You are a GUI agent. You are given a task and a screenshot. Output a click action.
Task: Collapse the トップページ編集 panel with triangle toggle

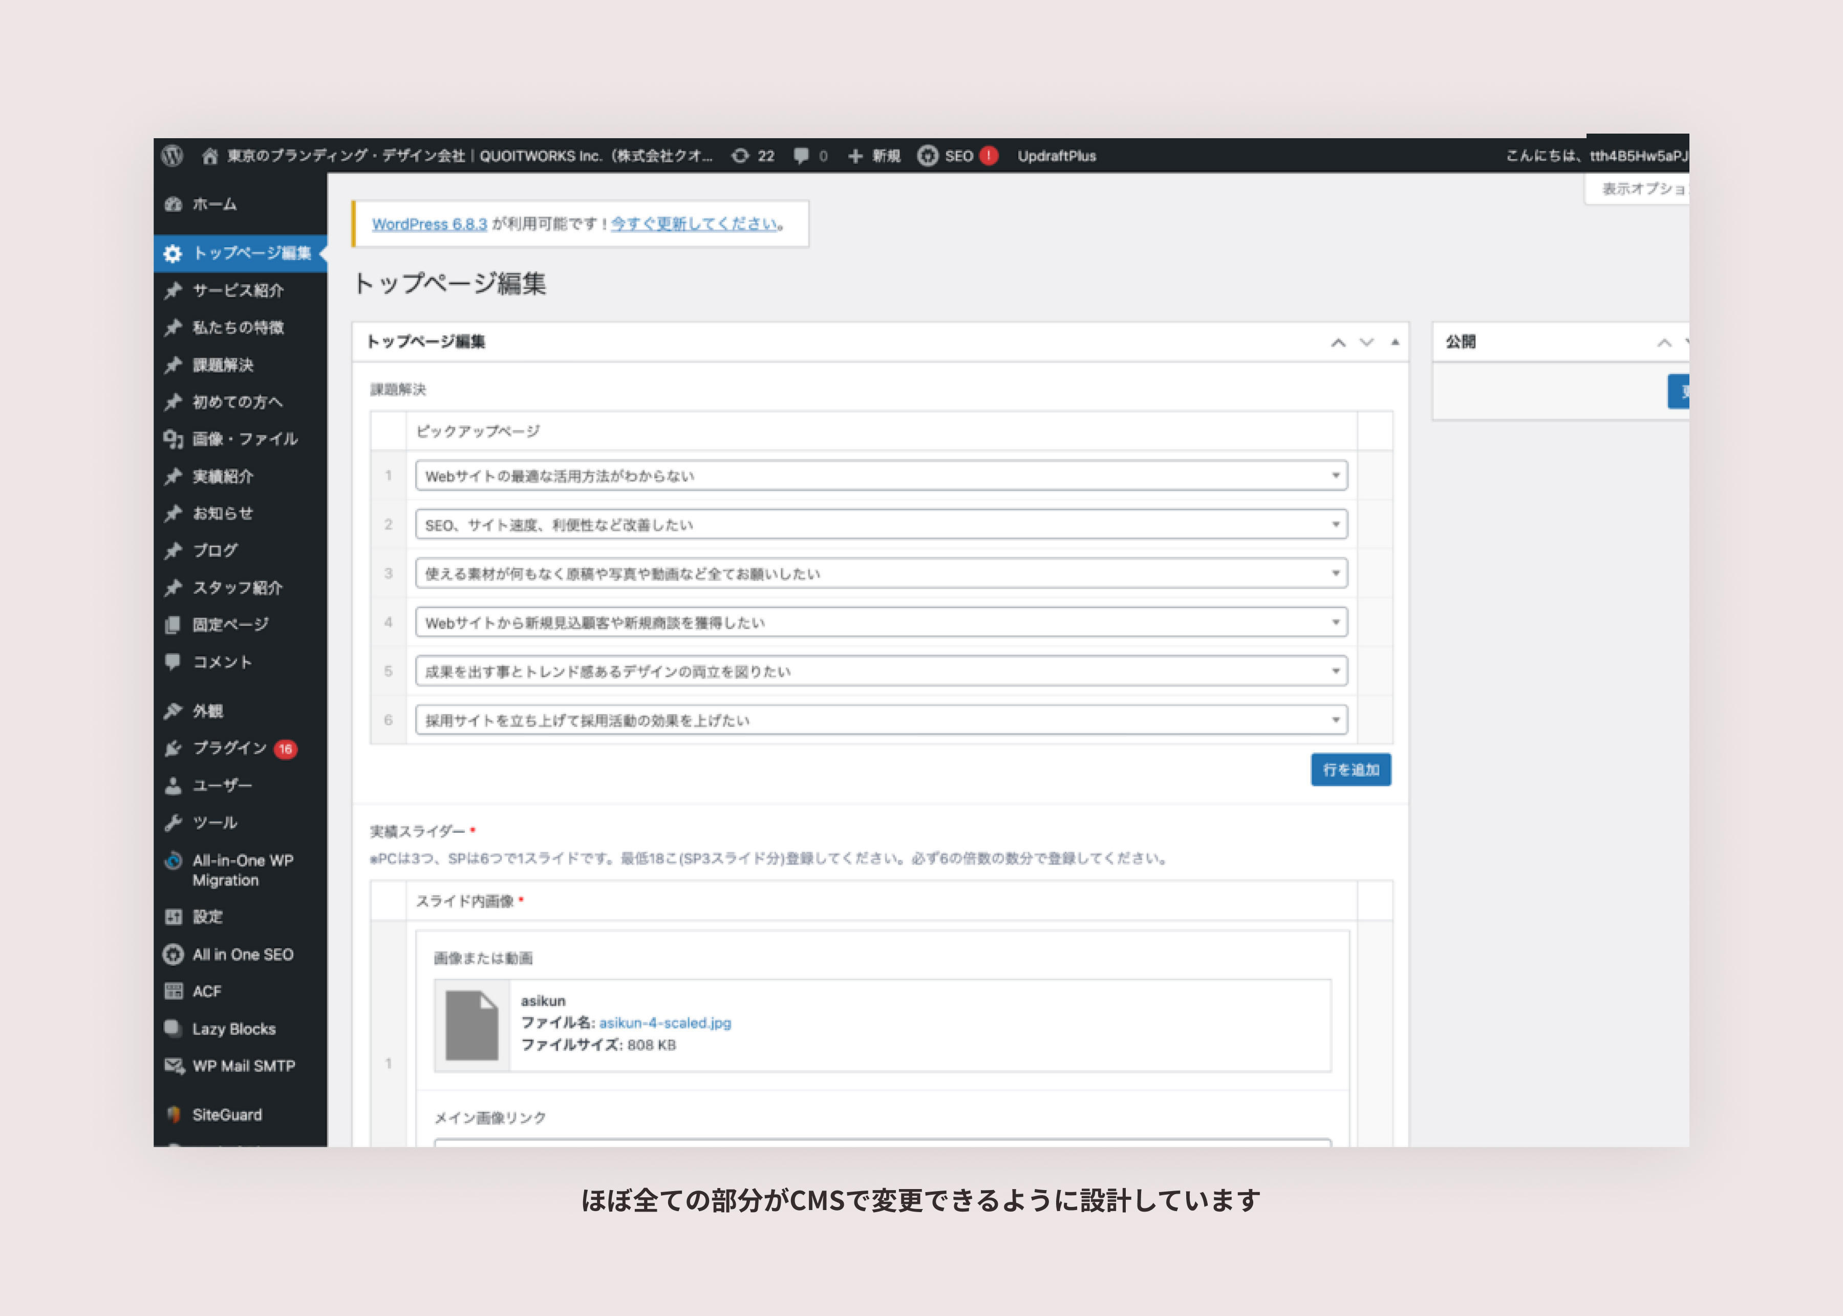pyautogui.click(x=1395, y=342)
